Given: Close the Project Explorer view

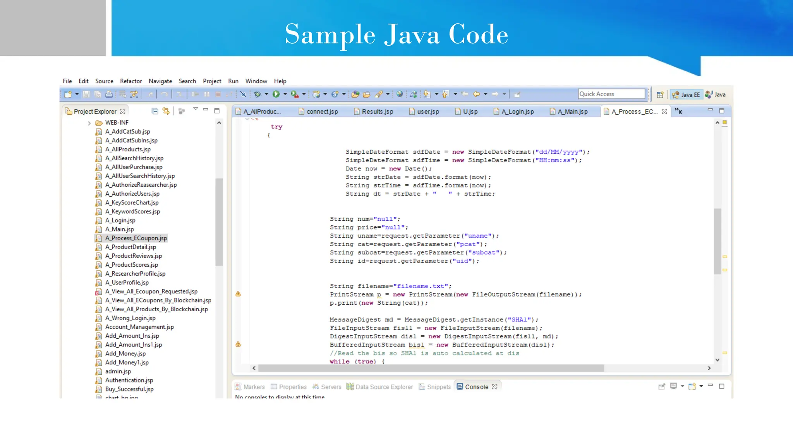Looking at the screenshot, I should coord(123,111).
